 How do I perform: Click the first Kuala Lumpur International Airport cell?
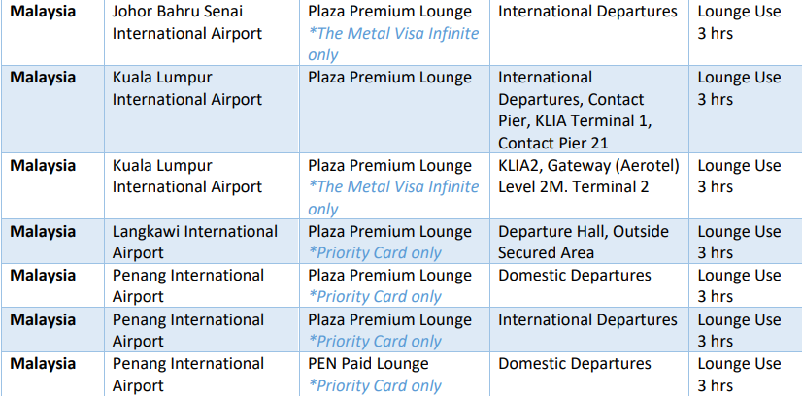click(202, 109)
